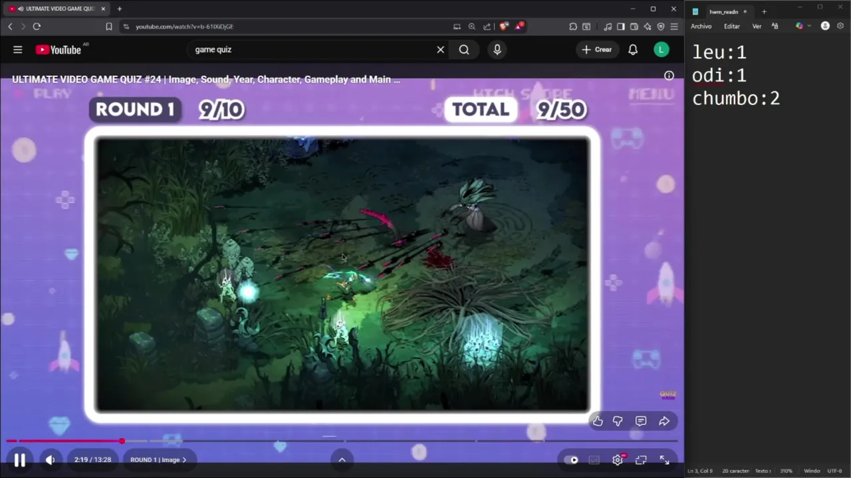Image resolution: width=851 pixels, height=478 pixels.
Task: Reload the current page
Action: (37, 27)
